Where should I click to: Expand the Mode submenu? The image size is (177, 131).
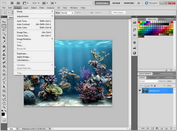34,12
